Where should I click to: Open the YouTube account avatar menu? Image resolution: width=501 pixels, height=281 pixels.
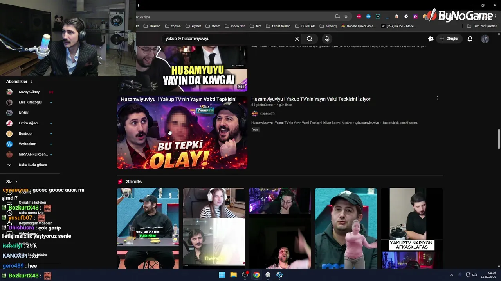[x=485, y=39]
